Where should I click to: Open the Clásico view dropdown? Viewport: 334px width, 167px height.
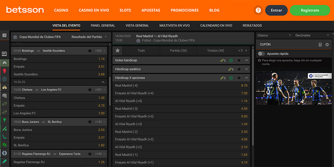click(x=274, y=35)
